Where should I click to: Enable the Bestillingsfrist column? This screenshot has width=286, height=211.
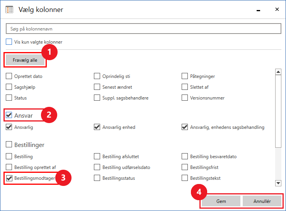click(185, 167)
